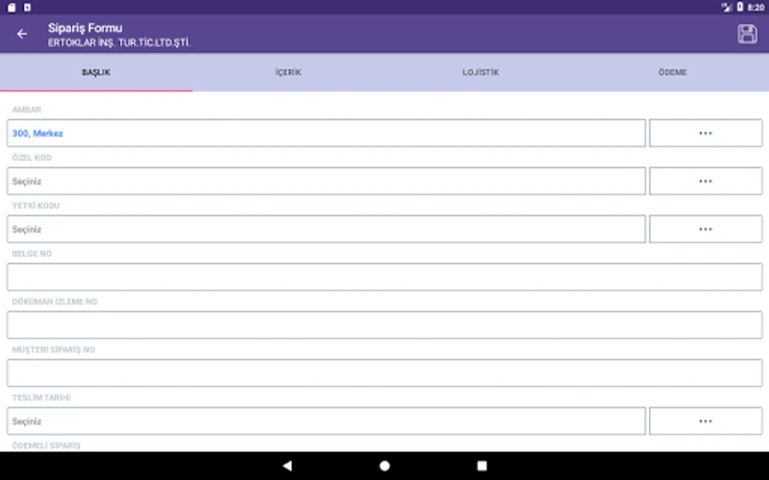The height and width of the screenshot is (480, 769).
Task: Select the ERTOKLAR İNŞ. TUR.TİC.LTD.ŞTİ. subtitle
Action: (119, 43)
